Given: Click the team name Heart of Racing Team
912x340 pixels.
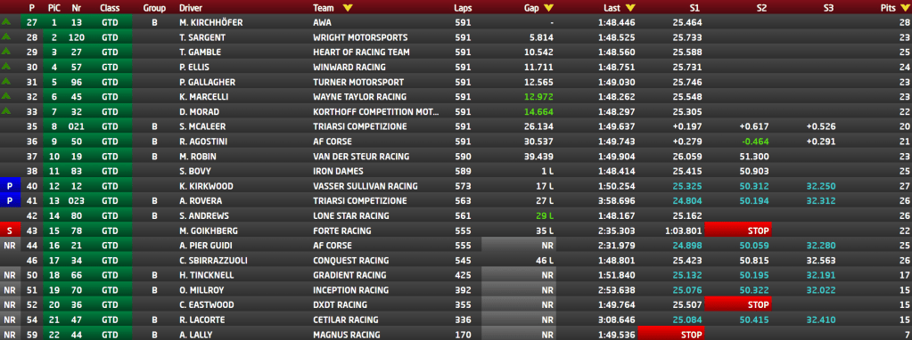Looking at the screenshot, I should pos(361,53).
